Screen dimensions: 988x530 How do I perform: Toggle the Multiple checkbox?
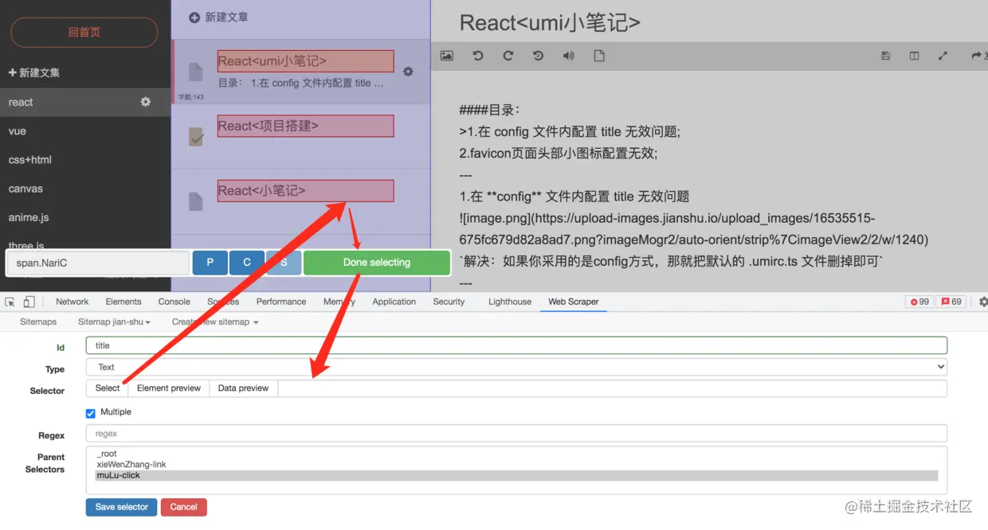coord(91,412)
